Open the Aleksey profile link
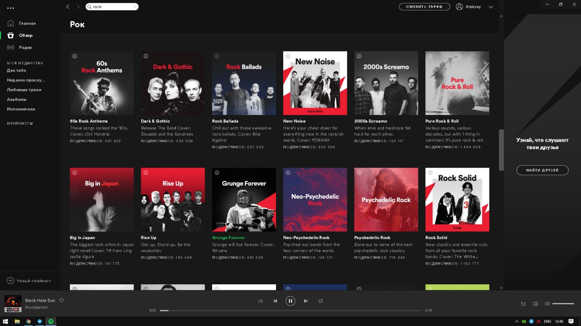 pos(473,7)
